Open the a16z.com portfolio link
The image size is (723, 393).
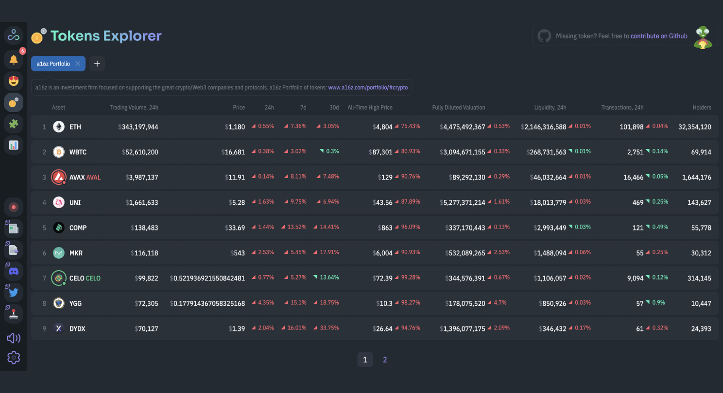pos(368,88)
